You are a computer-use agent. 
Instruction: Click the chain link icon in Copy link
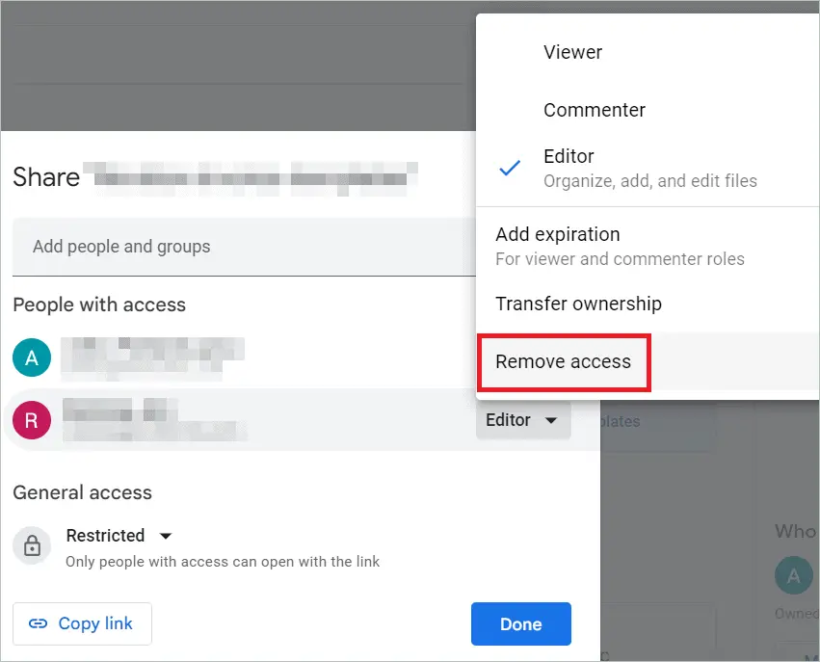click(39, 623)
